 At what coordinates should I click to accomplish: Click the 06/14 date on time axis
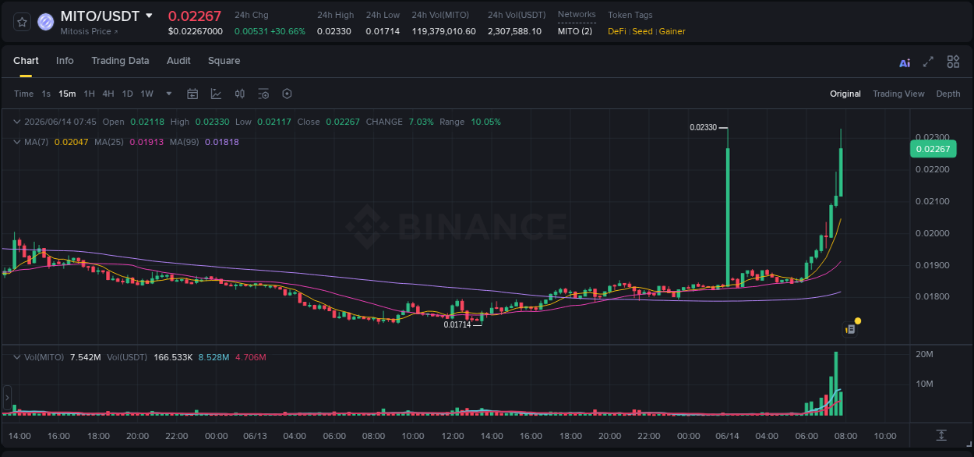point(727,436)
